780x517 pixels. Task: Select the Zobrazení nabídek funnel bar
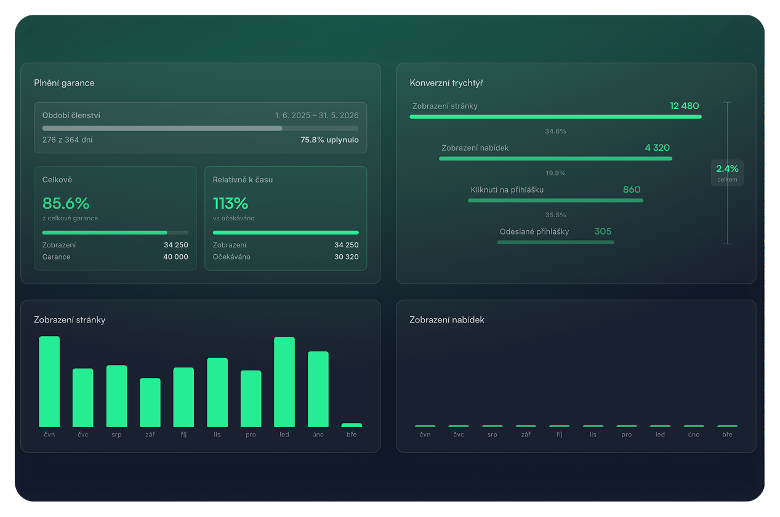point(555,158)
